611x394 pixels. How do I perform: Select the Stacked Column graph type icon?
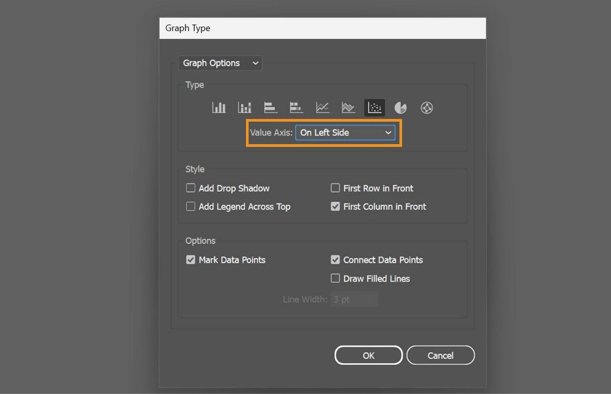point(244,107)
